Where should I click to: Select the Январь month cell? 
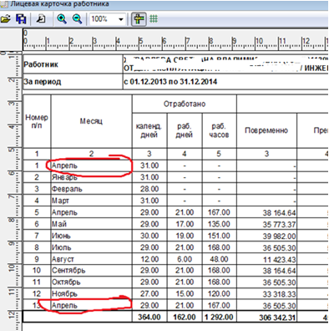click(92, 177)
